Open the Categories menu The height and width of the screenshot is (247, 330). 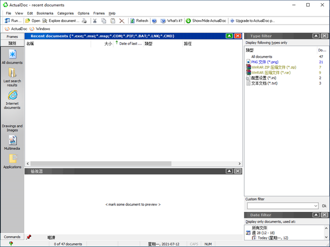coord(65,13)
